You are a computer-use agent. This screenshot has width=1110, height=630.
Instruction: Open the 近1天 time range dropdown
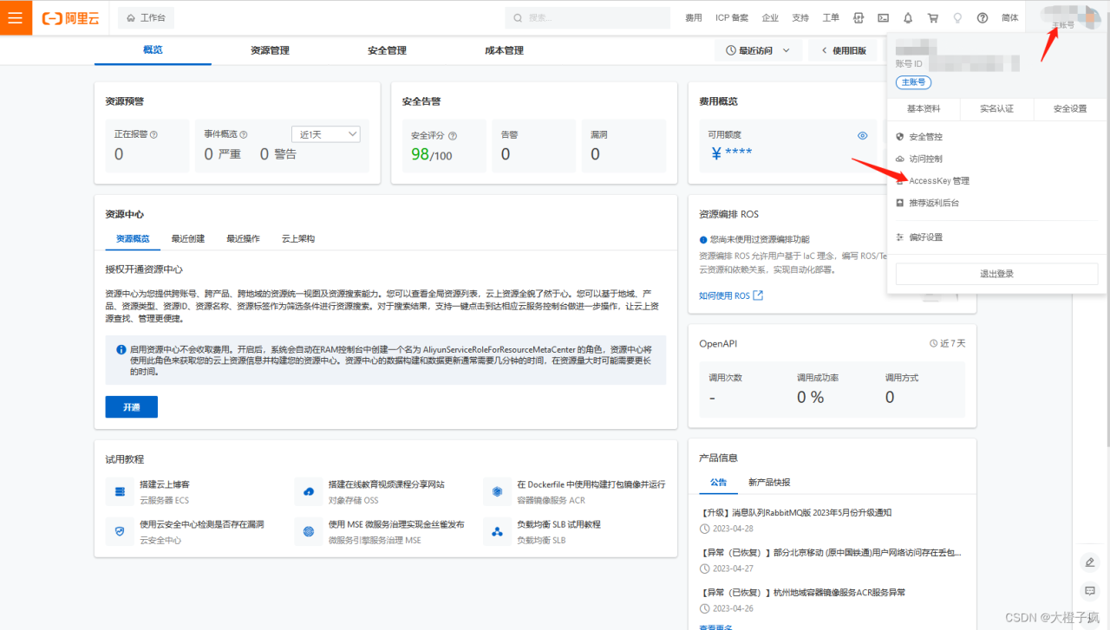[x=326, y=133]
